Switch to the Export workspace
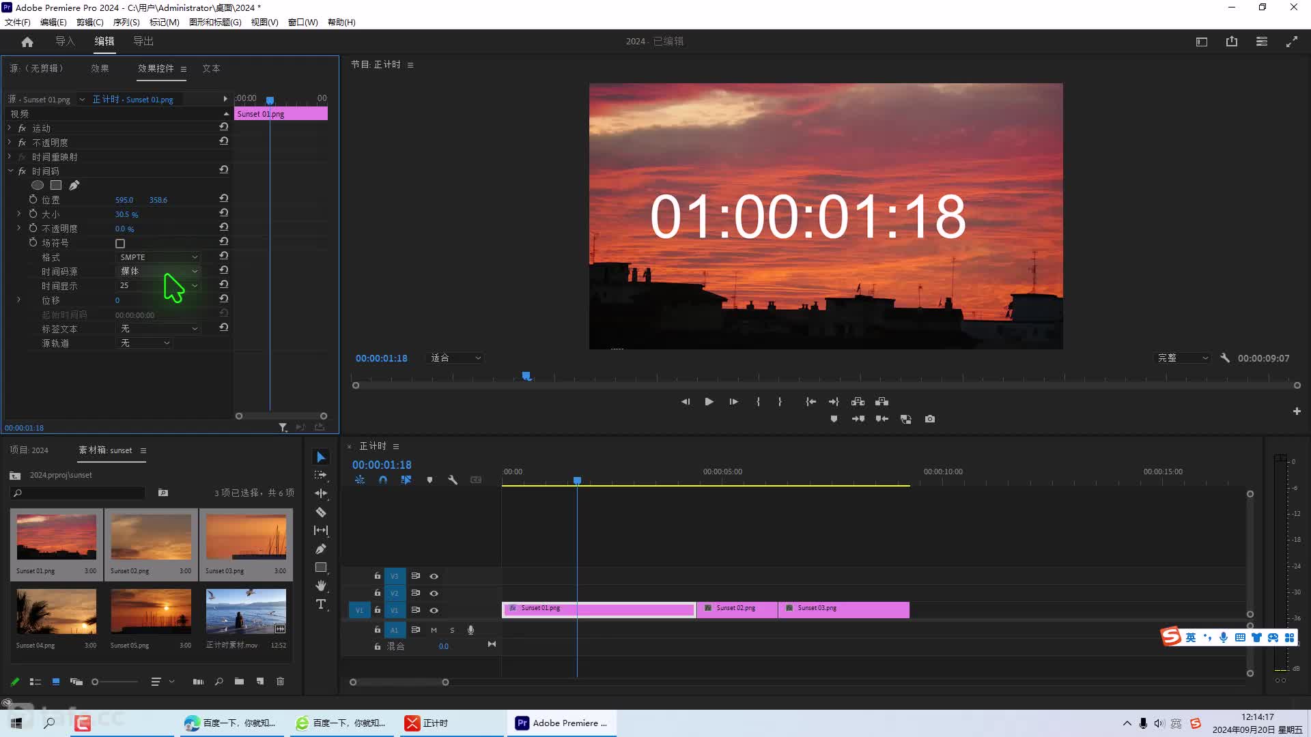 (143, 42)
